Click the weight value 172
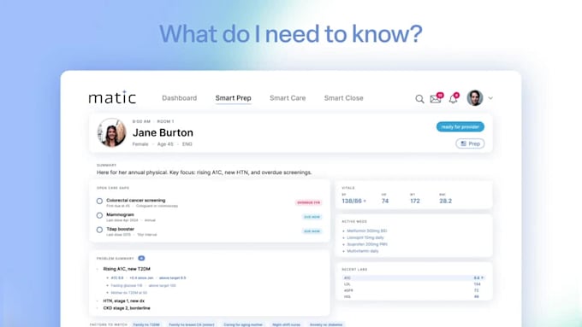This screenshot has width=582, height=327. click(x=415, y=201)
